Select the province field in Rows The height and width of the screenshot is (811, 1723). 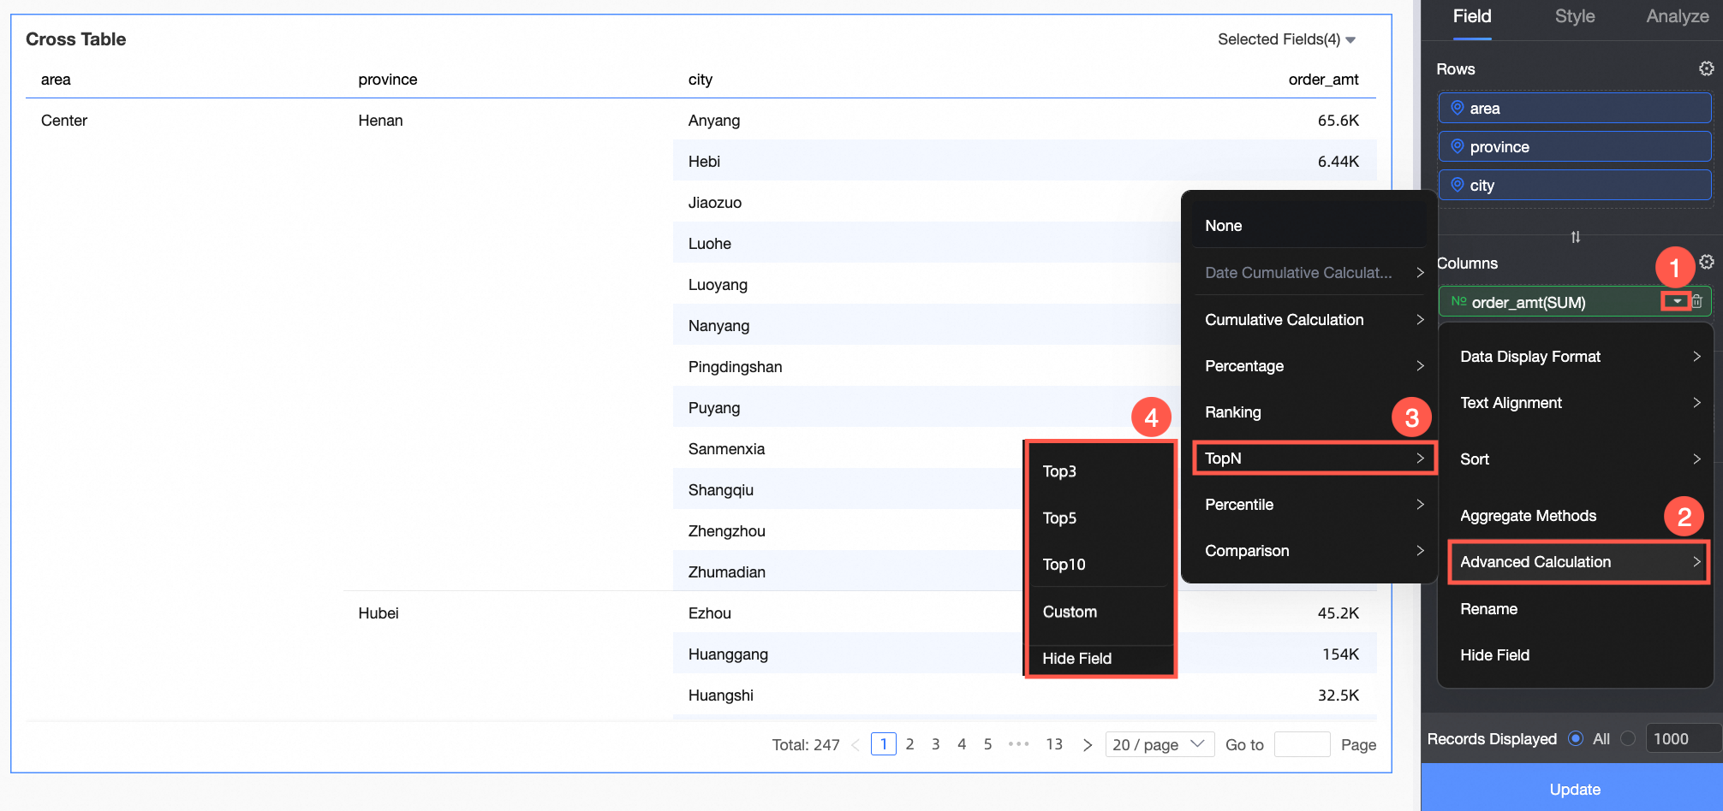click(1575, 146)
